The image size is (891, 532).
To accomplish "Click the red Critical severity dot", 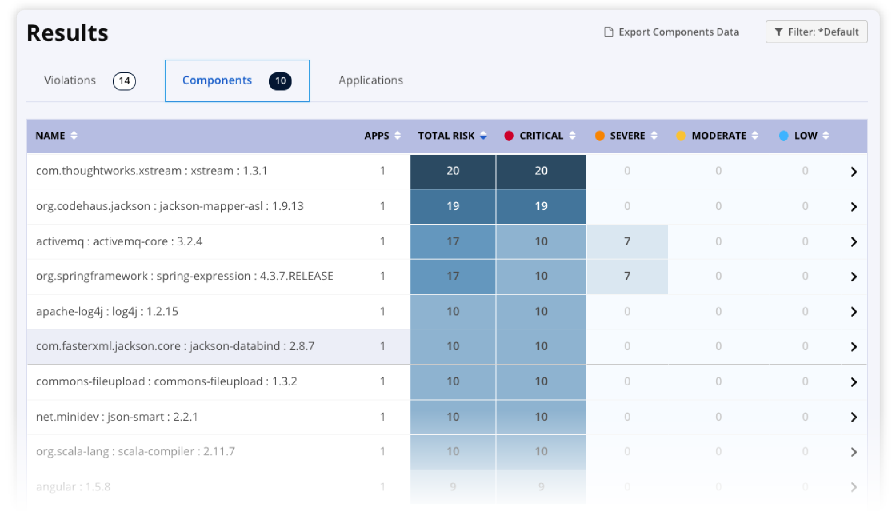I will (x=508, y=135).
